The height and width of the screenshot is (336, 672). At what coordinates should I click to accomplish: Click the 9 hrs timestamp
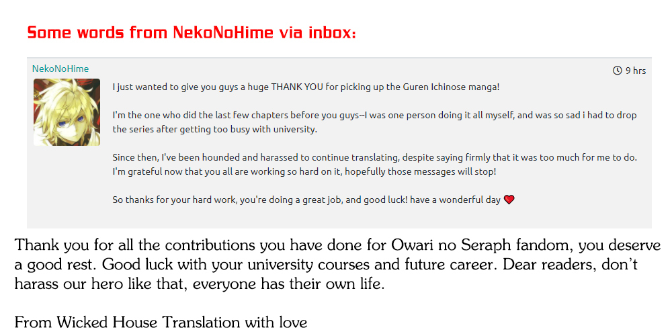pyautogui.click(x=635, y=71)
